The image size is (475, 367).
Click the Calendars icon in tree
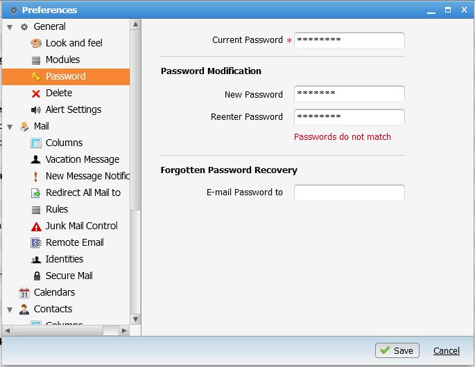(x=24, y=292)
